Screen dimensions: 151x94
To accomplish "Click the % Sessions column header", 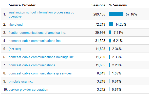I will pyautogui.click(x=118, y=5).
